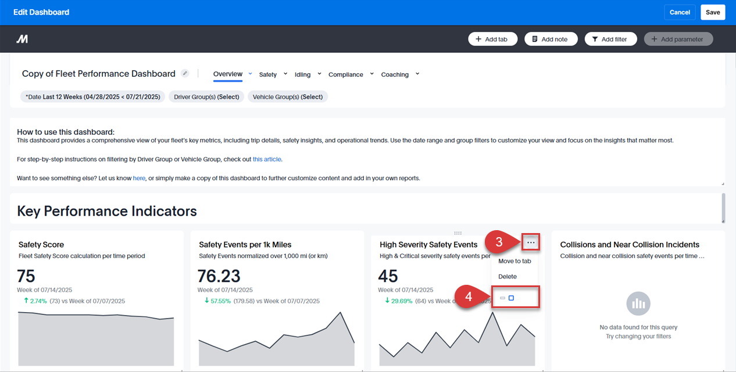Choose Move to tab from menu

click(515, 261)
